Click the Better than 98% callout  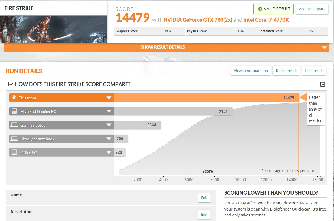pyautogui.click(x=315, y=109)
